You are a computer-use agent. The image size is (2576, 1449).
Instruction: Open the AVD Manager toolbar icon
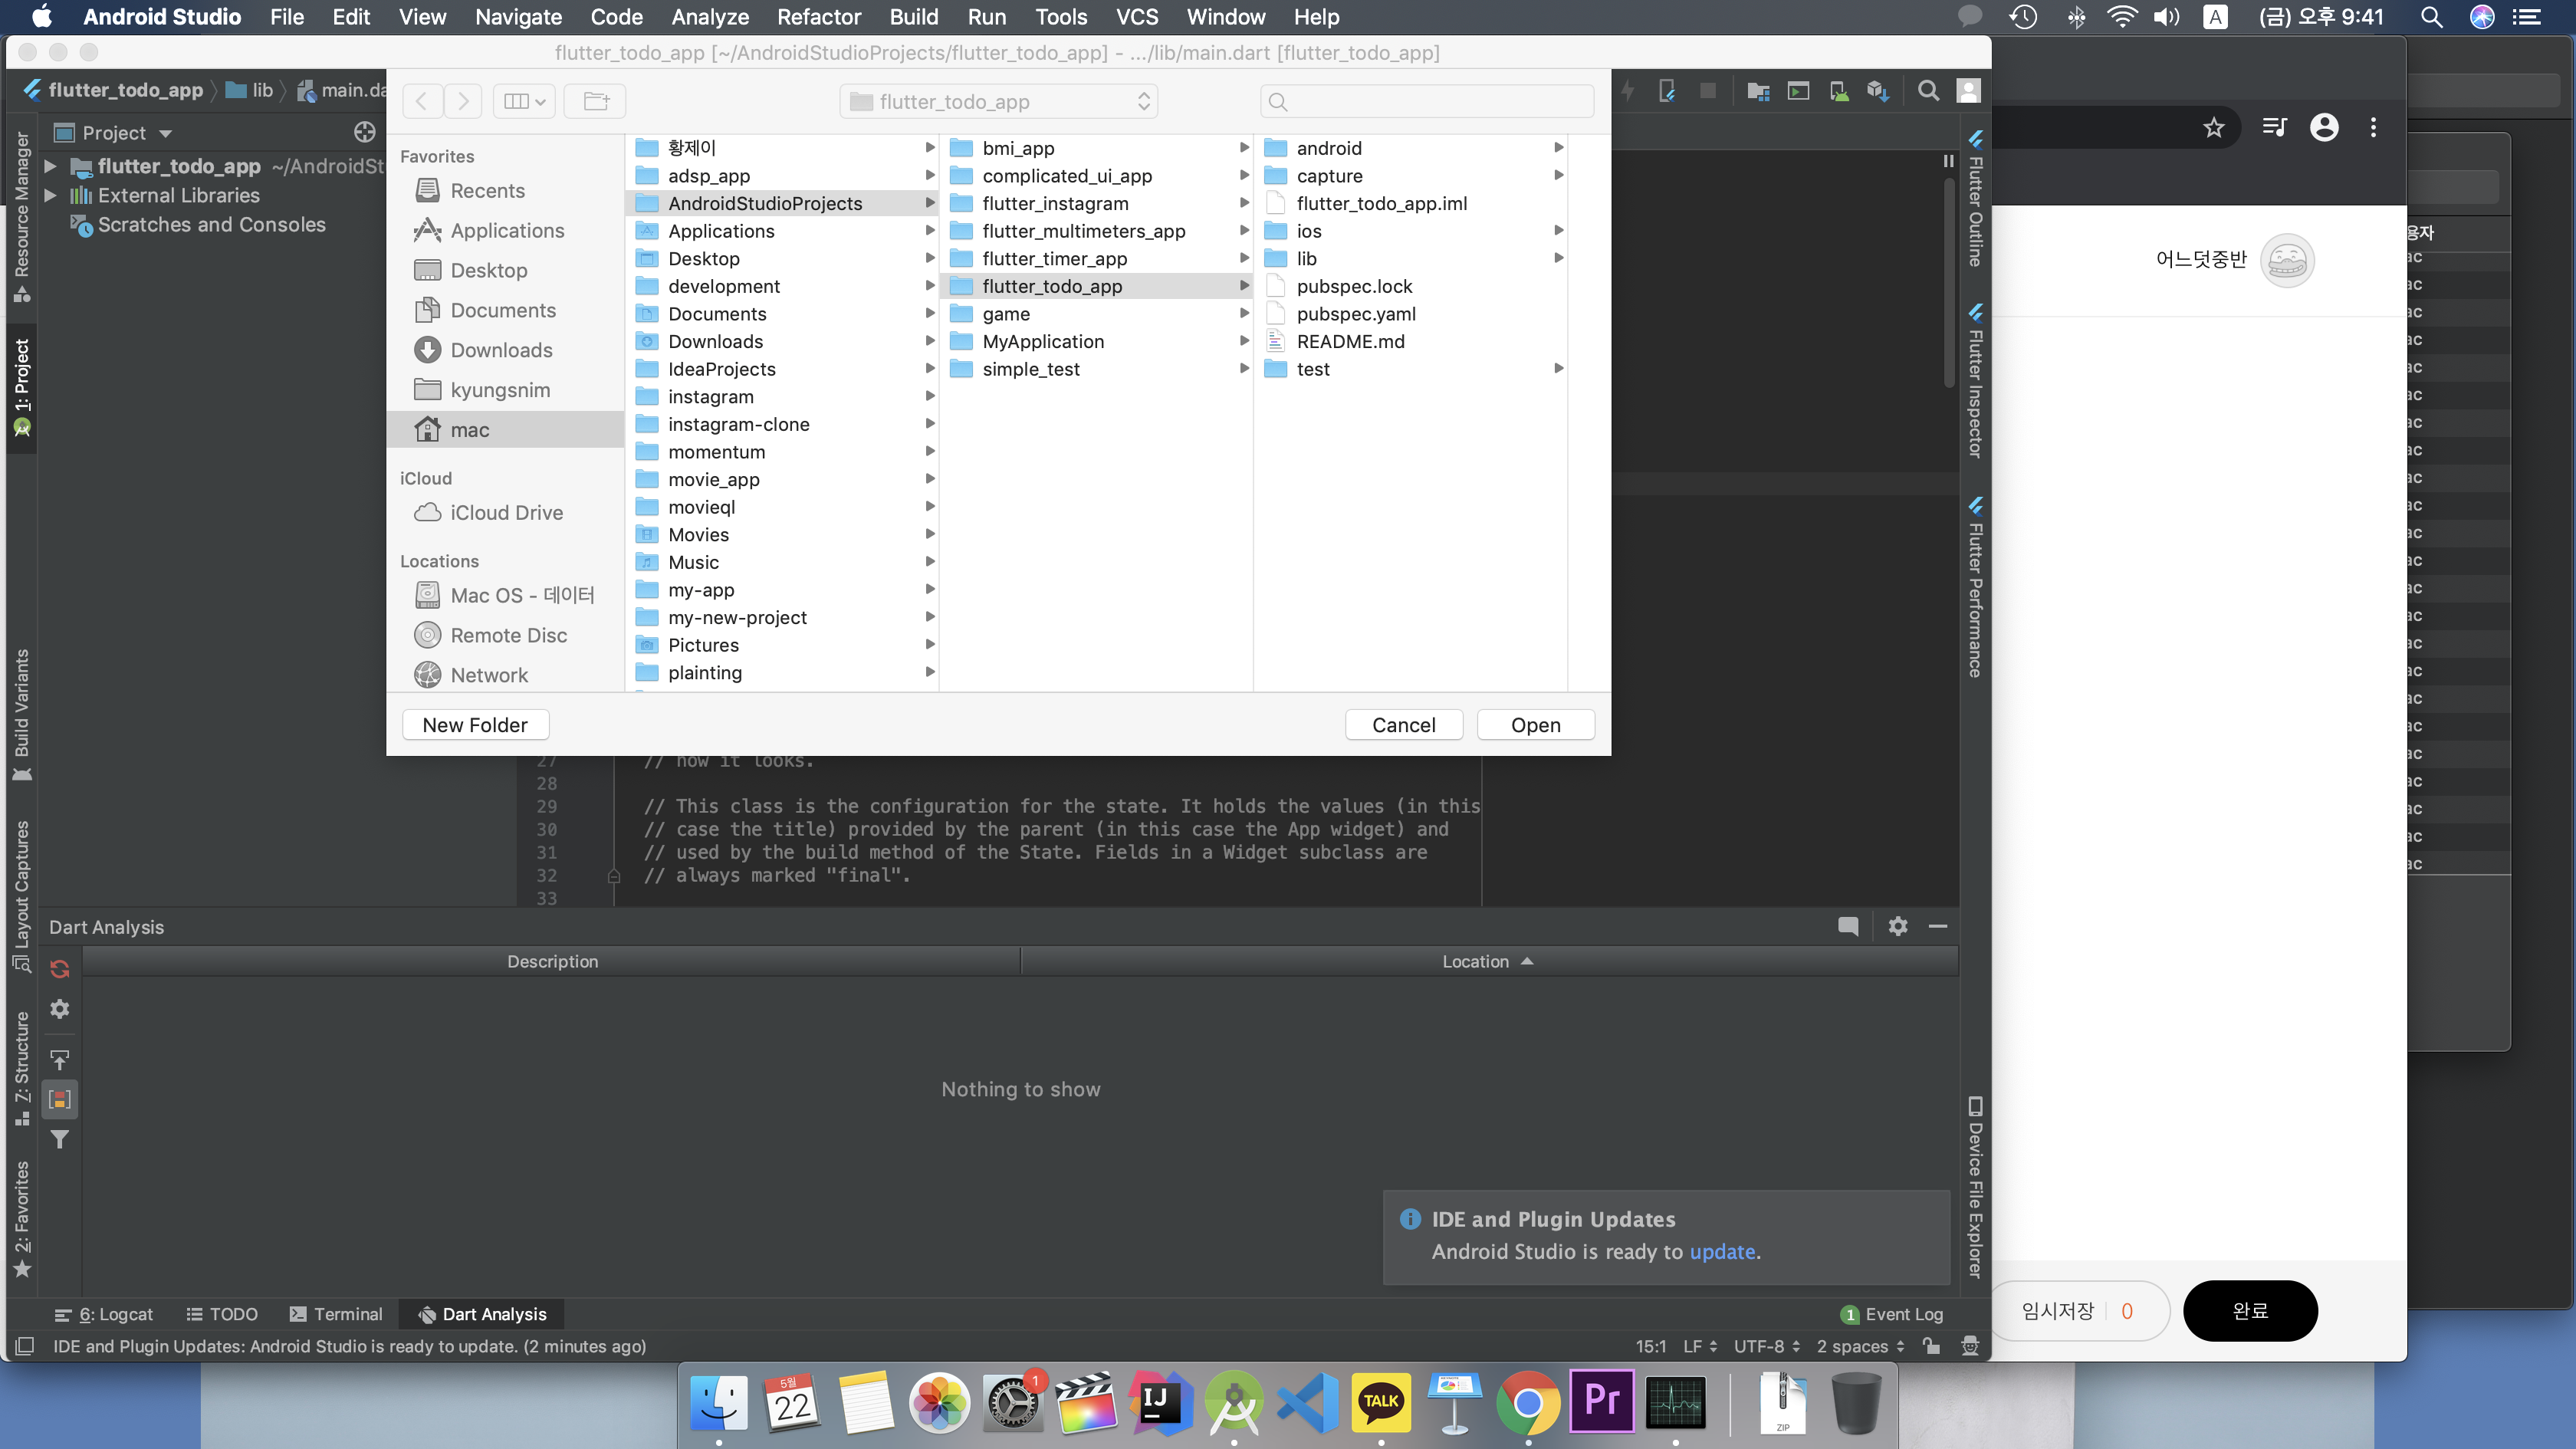1838,91
